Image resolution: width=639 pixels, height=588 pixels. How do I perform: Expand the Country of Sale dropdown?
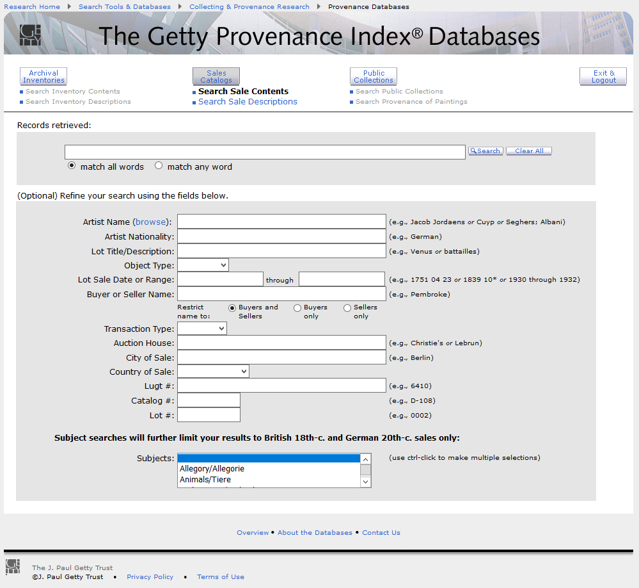[x=213, y=372]
